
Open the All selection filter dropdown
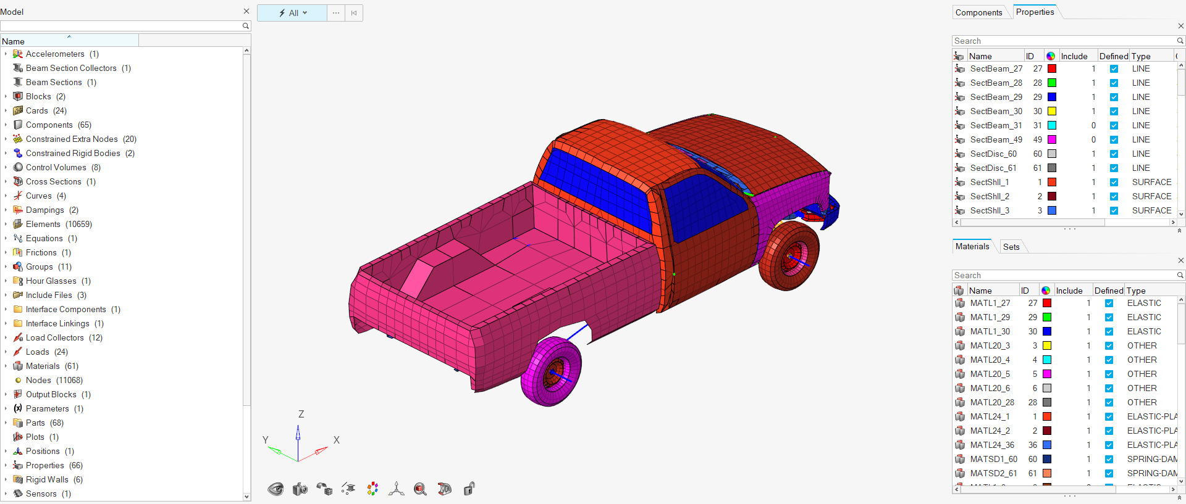coord(292,13)
